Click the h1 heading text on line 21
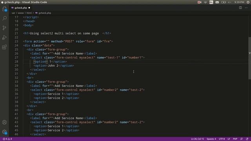251x141 pixels. point(64,33)
